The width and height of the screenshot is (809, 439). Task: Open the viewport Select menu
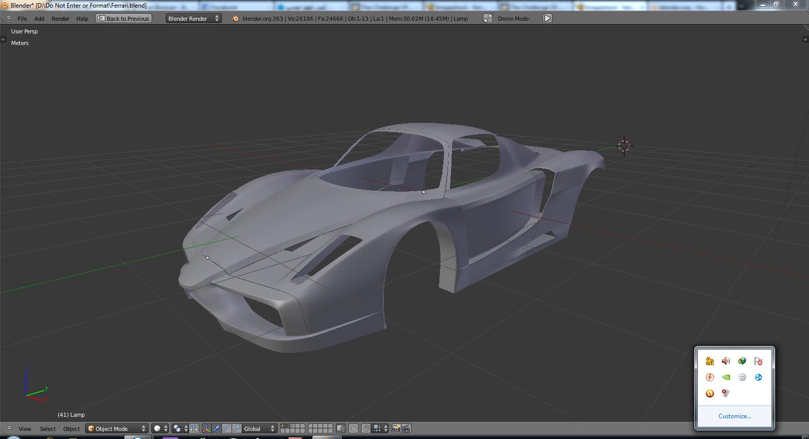(48, 428)
